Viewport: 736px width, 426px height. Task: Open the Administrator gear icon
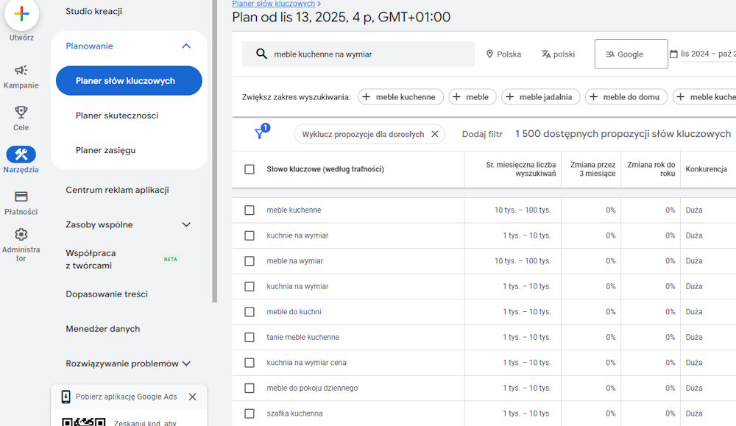21,234
